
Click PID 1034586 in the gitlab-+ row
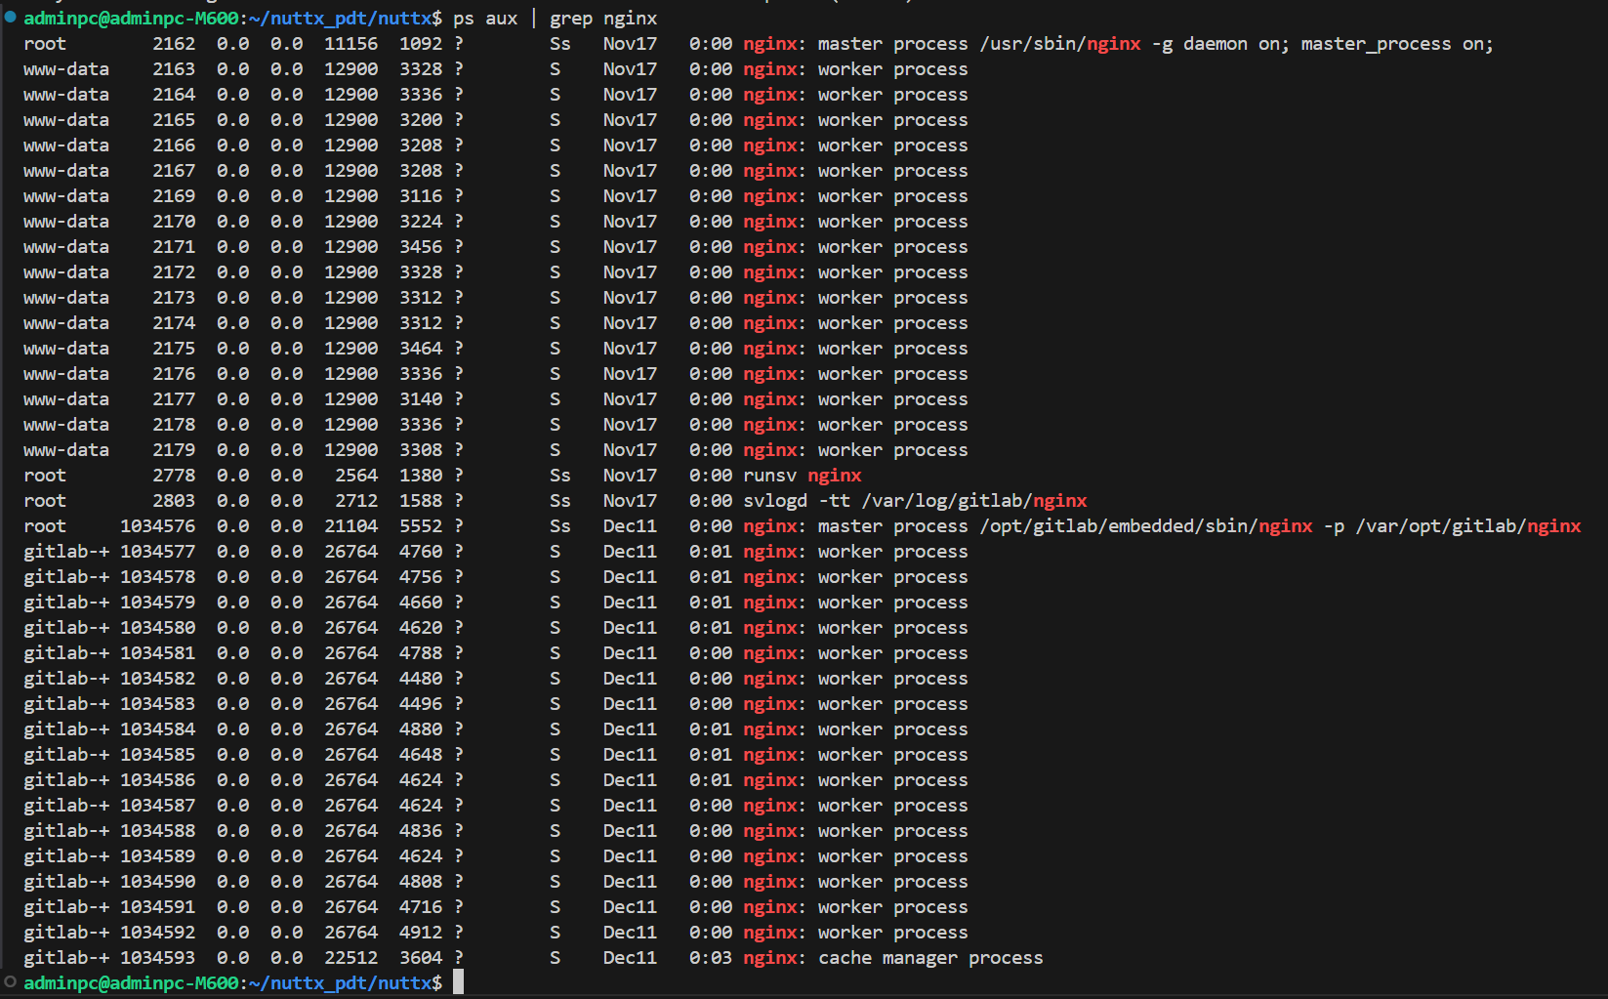pyautogui.click(x=157, y=780)
